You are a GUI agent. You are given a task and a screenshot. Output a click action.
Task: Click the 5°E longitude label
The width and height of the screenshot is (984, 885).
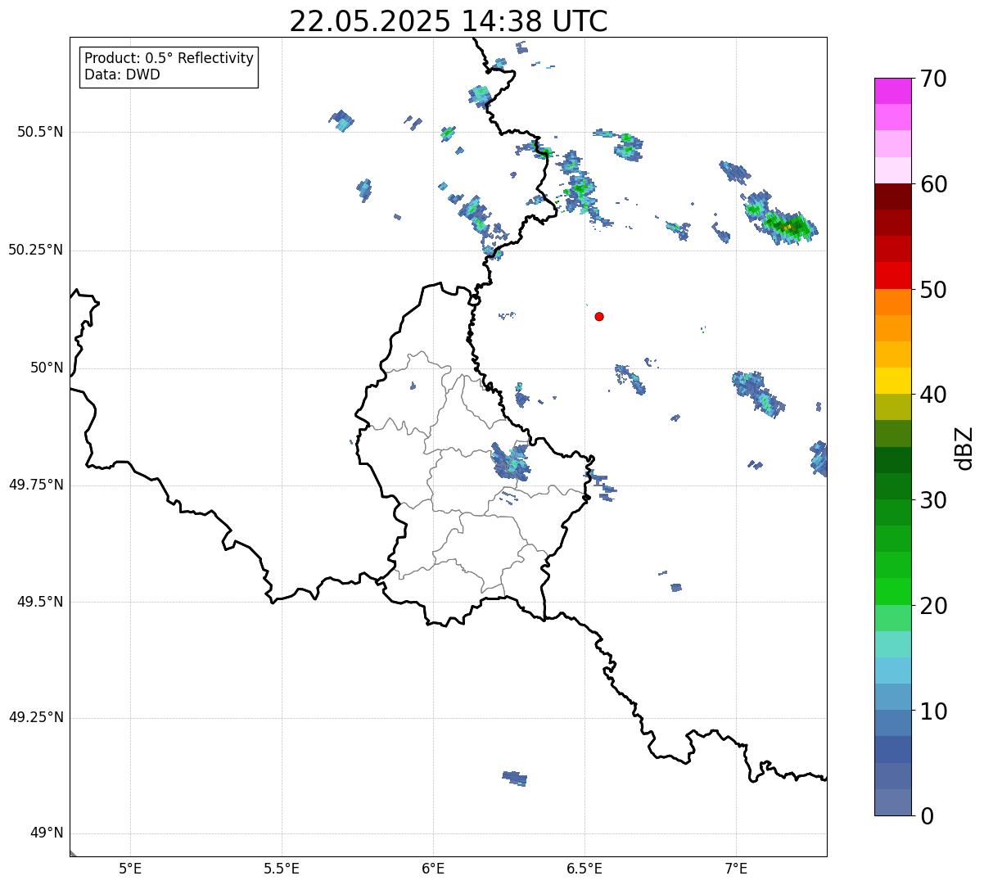(130, 868)
